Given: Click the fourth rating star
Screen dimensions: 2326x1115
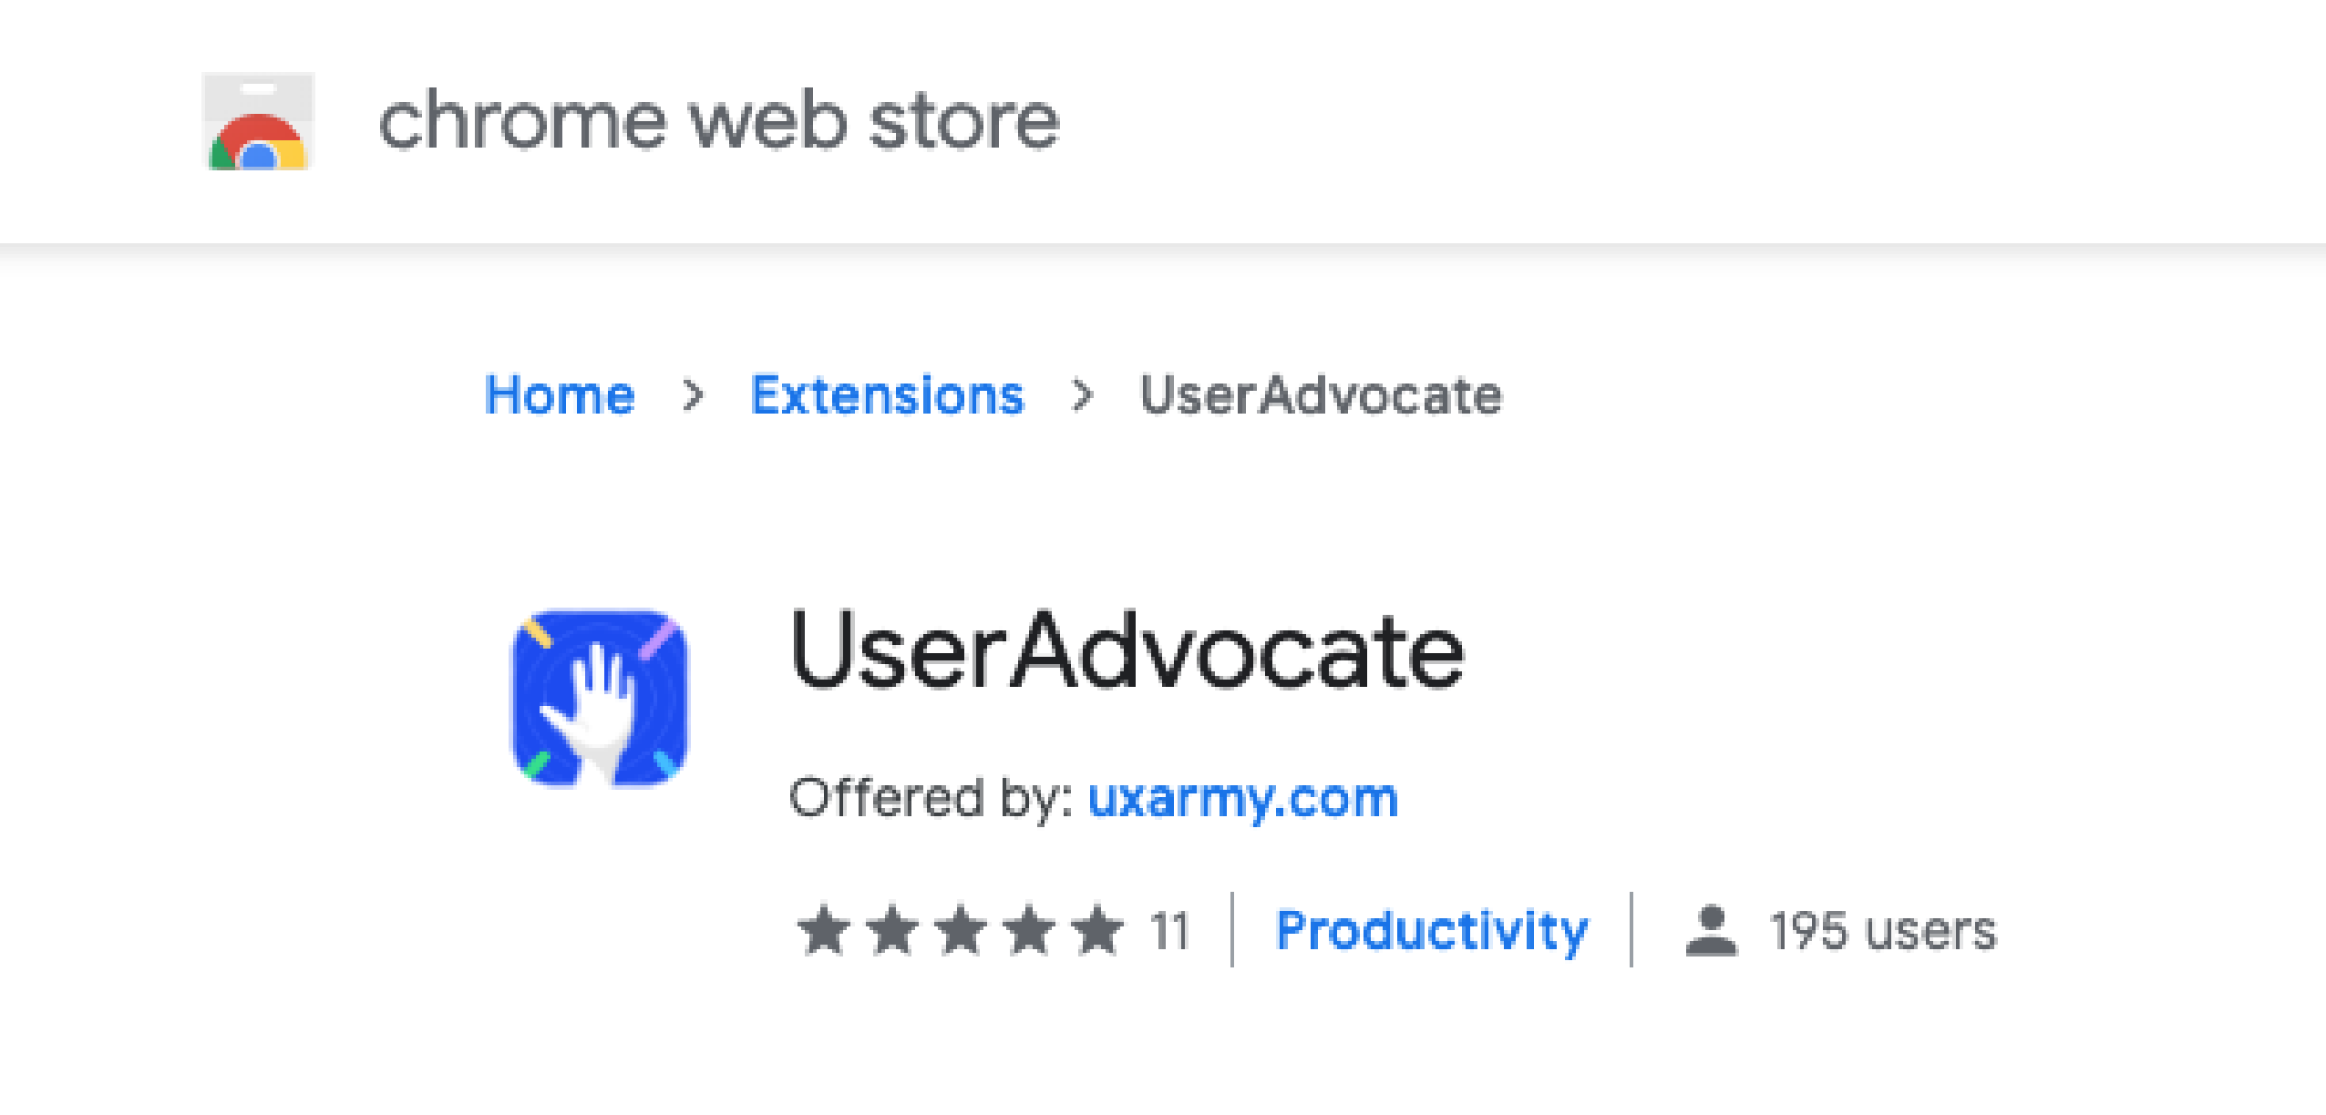Looking at the screenshot, I should pyautogui.click(x=1030, y=931).
